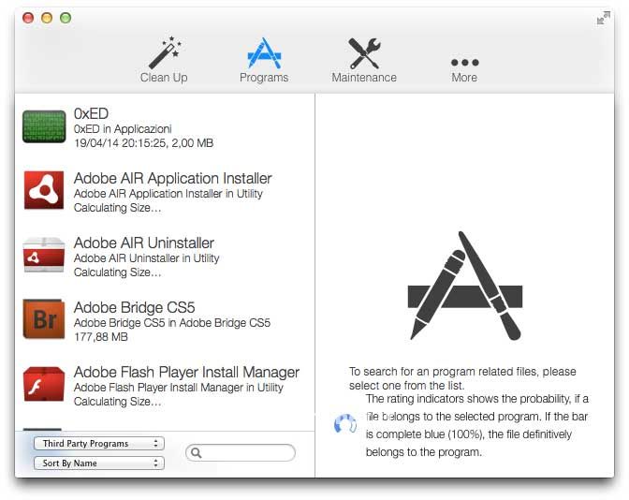Click 'Adobe AIR Application Installer in Utility' subtitle

click(x=168, y=194)
